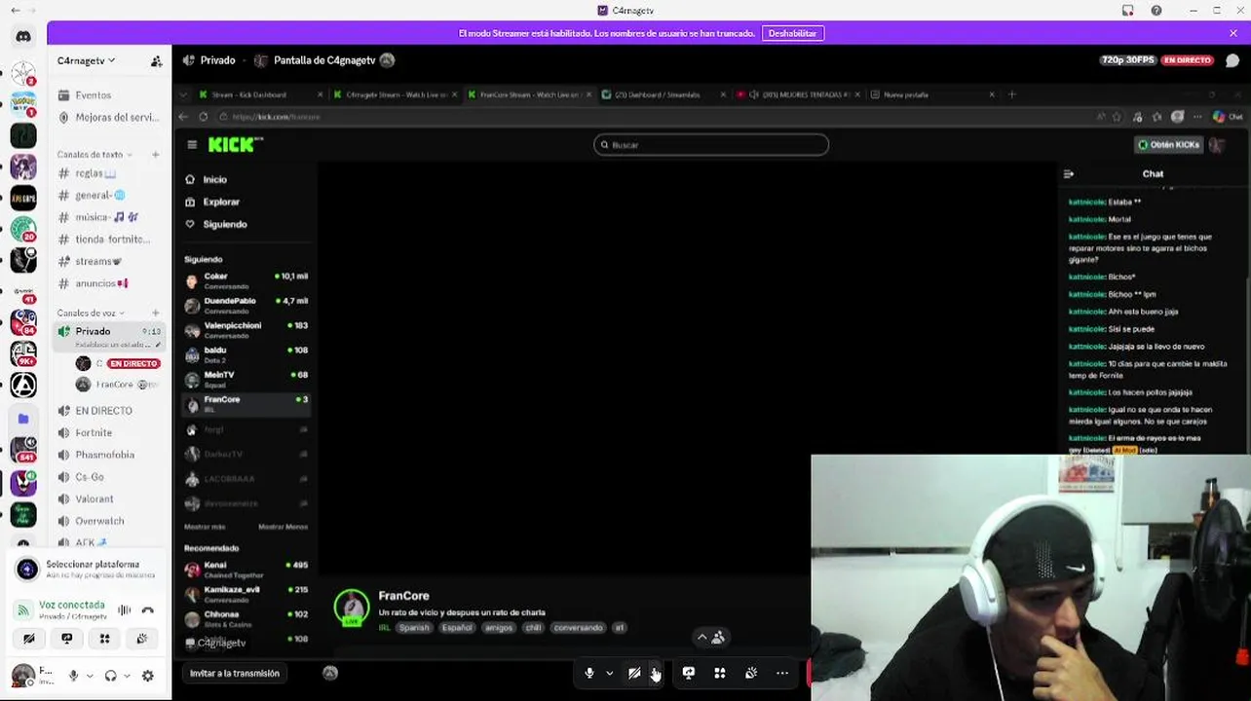Open user settings gear
This screenshot has height=701, width=1251.
[x=148, y=676]
